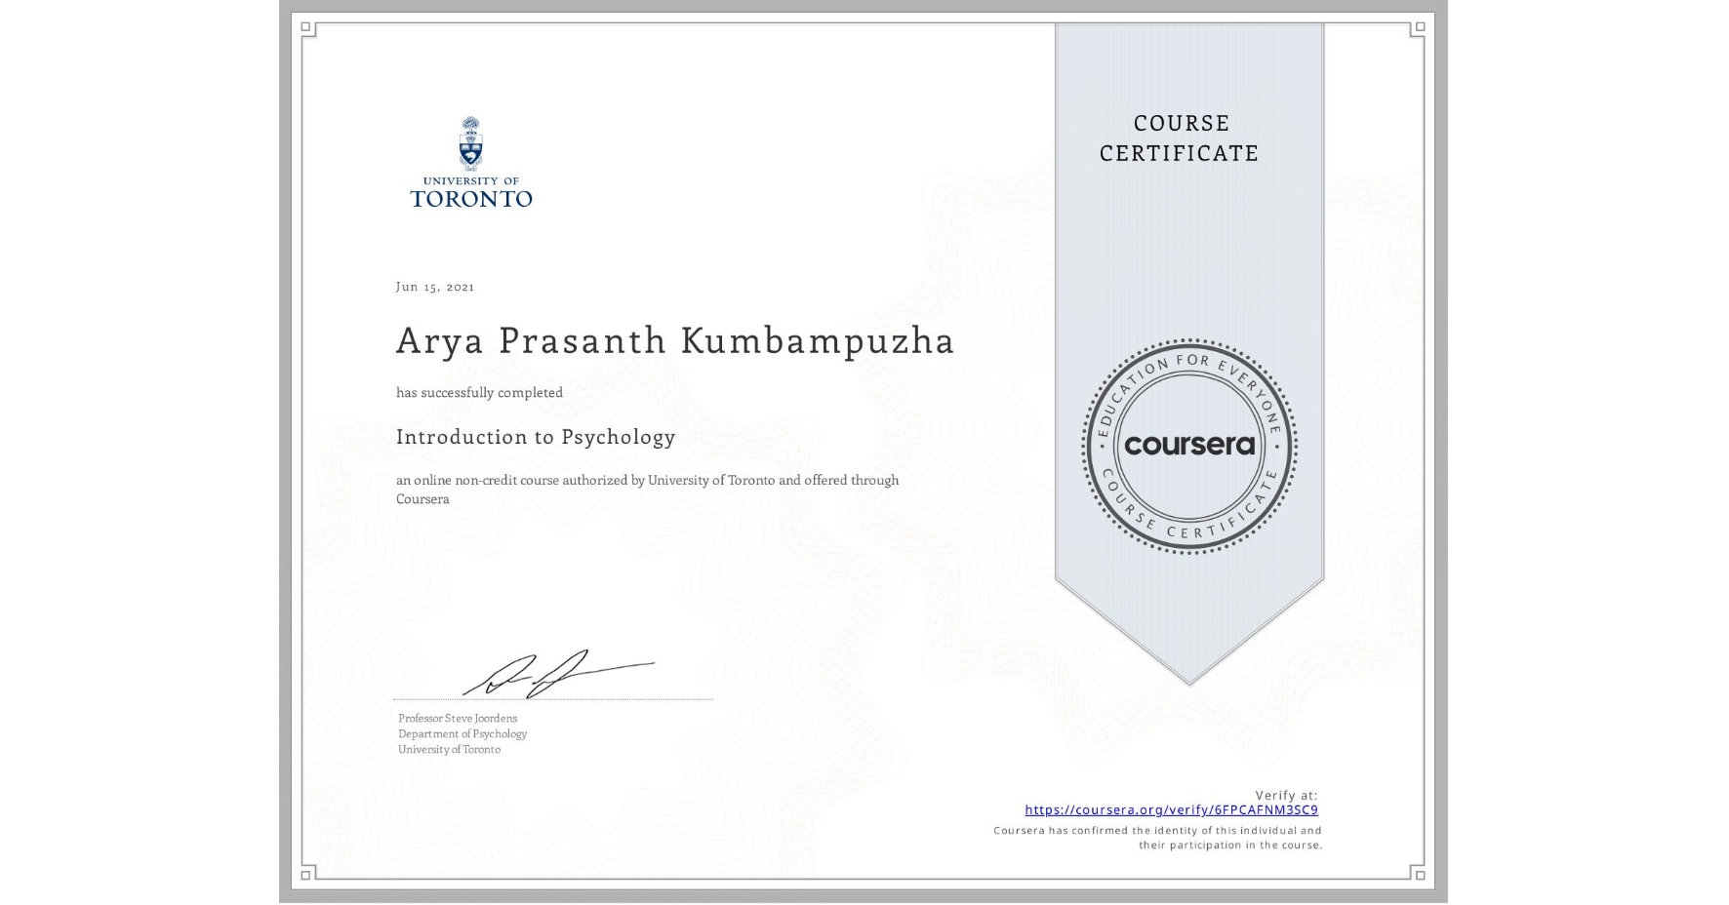Select the course title Introduction to Psychology
The image size is (1729, 905).
click(536, 437)
